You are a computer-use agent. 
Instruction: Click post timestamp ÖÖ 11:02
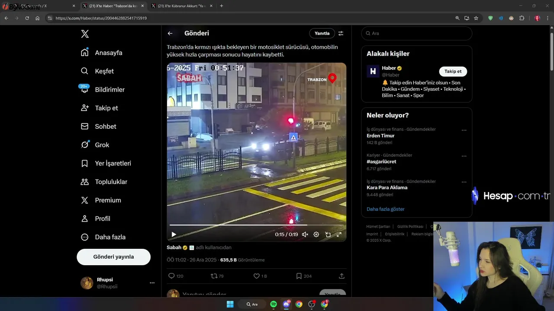tap(191, 260)
